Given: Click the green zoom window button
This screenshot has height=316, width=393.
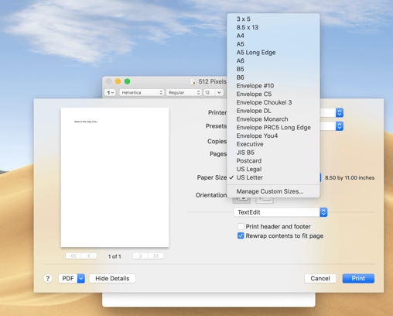Looking at the screenshot, I should point(127,81).
